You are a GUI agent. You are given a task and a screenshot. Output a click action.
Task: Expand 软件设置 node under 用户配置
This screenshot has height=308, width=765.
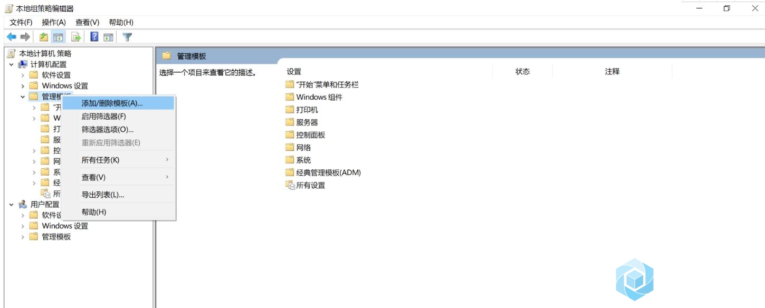pos(23,215)
